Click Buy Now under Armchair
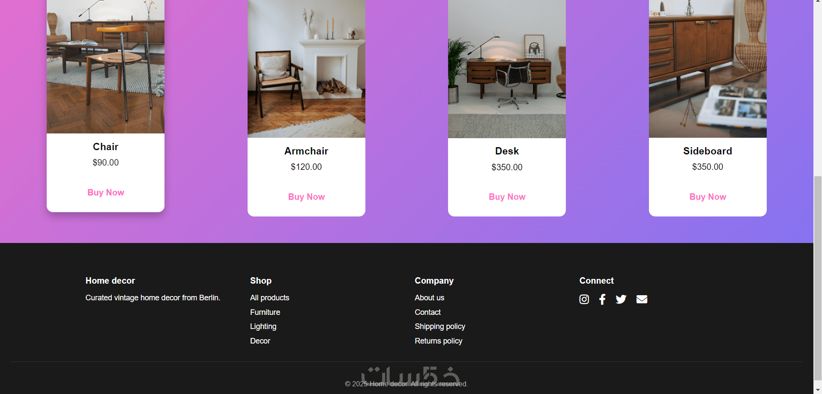Image resolution: width=822 pixels, height=394 pixels. pos(306,197)
